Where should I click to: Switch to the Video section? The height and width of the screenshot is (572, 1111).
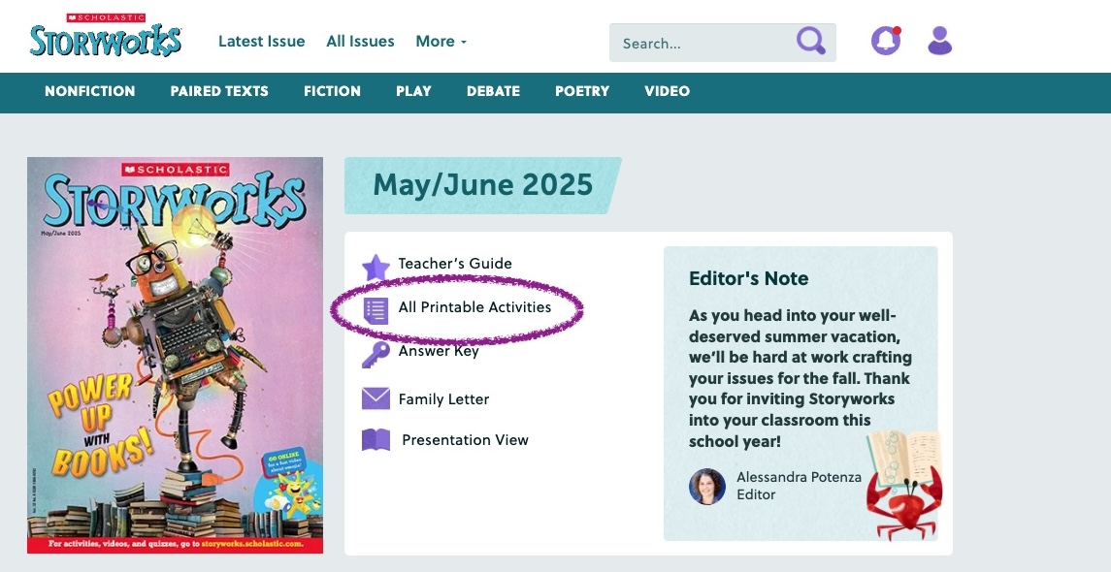(x=667, y=91)
